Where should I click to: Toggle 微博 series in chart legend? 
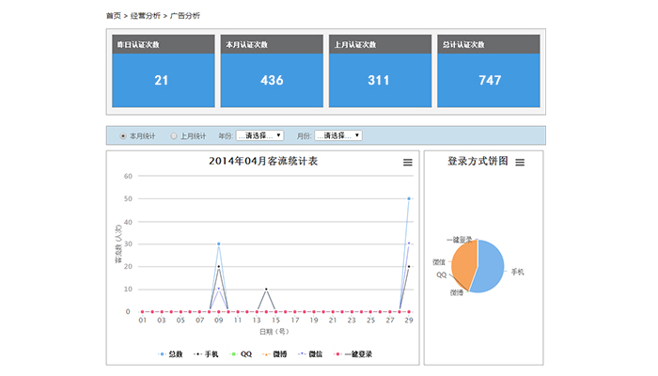coord(274,354)
